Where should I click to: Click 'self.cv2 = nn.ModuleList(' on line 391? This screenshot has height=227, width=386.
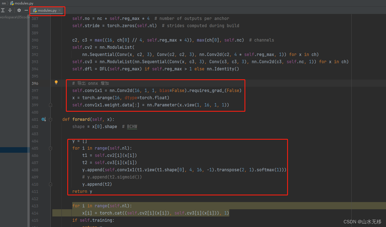103,47
